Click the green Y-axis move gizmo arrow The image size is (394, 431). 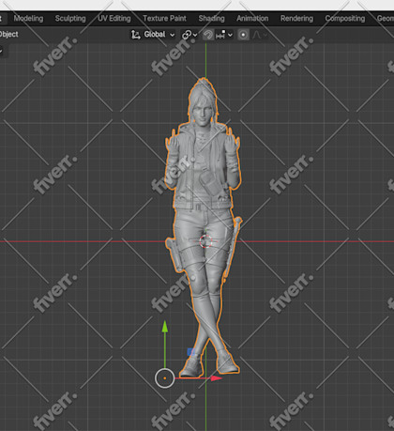click(x=165, y=327)
